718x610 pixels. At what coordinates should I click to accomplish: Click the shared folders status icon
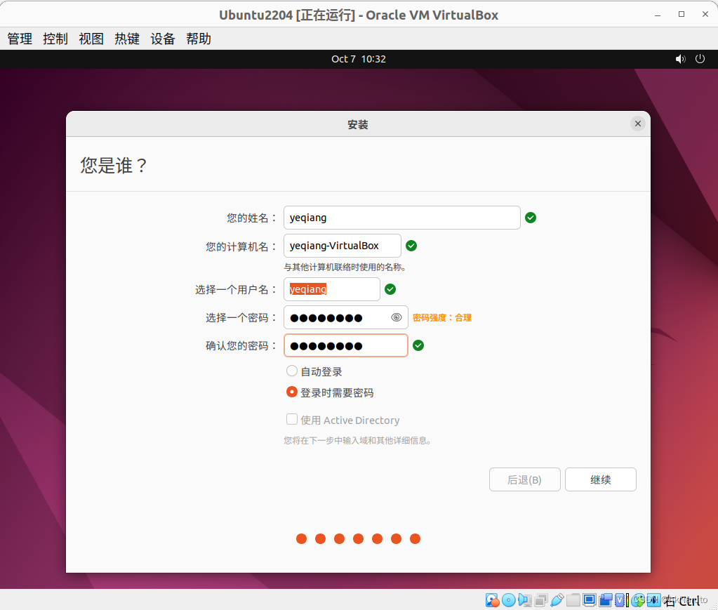[x=573, y=600]
